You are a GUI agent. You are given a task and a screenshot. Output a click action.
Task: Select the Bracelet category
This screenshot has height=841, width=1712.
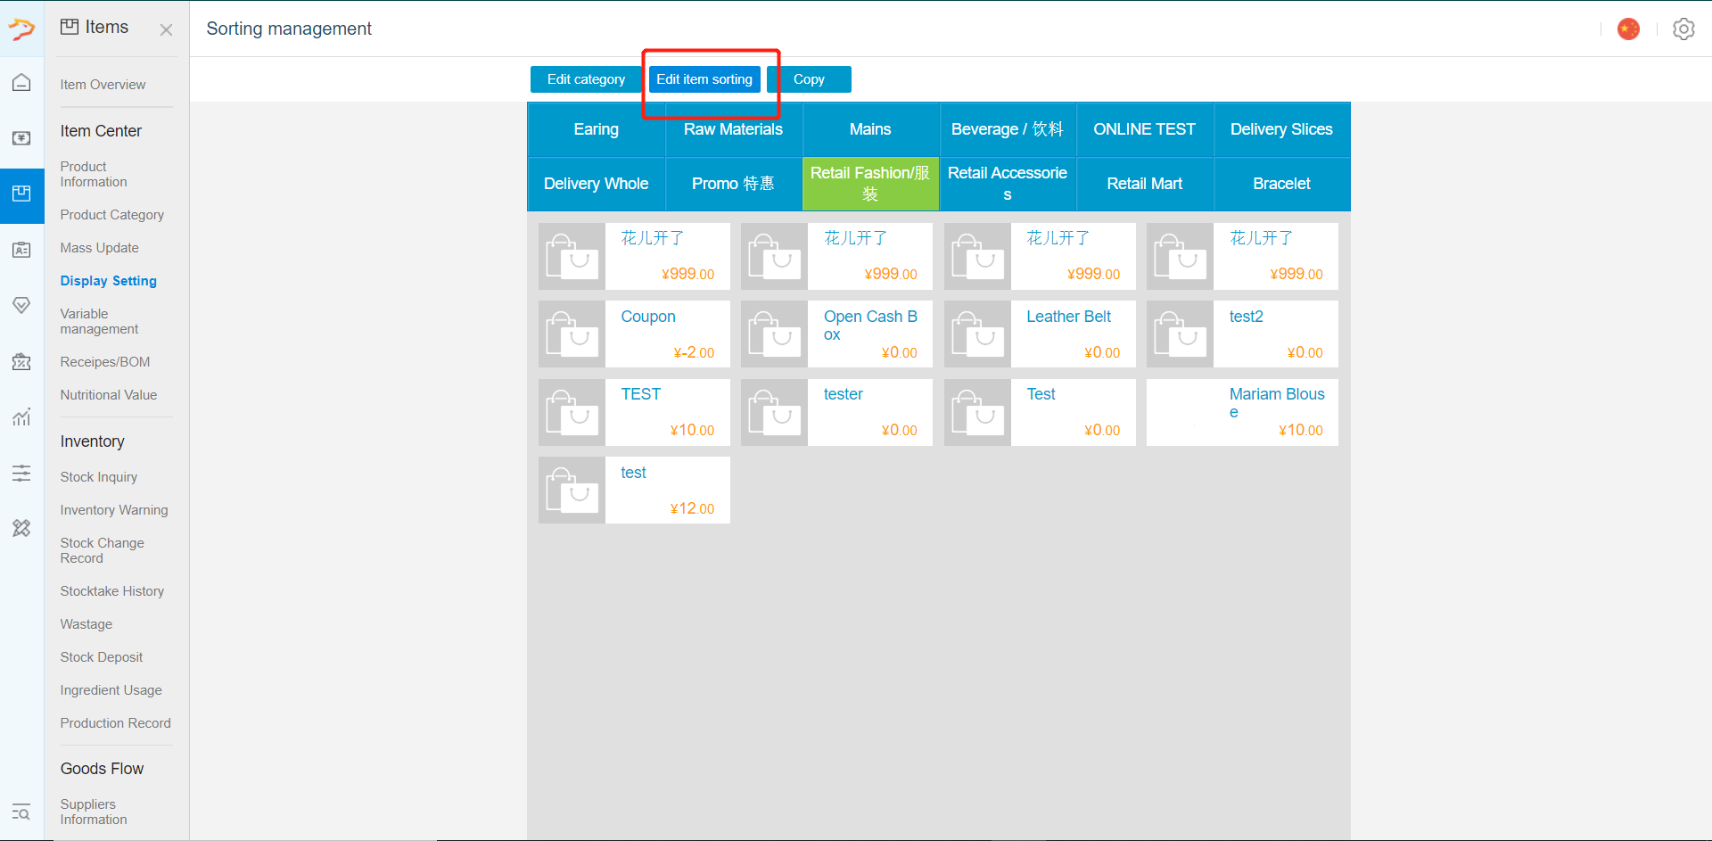pyautogui.click(x=1281, y=184)
